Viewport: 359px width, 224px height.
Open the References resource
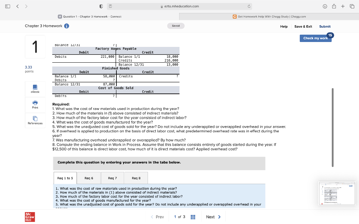click(35, 121)
